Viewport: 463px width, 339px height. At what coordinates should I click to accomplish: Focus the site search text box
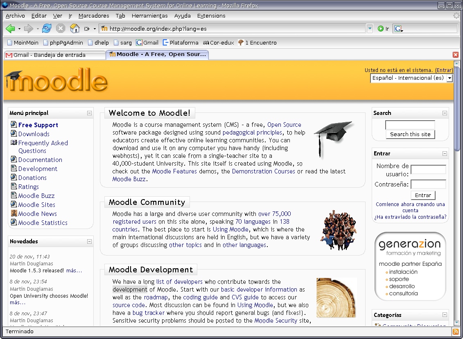410,125
